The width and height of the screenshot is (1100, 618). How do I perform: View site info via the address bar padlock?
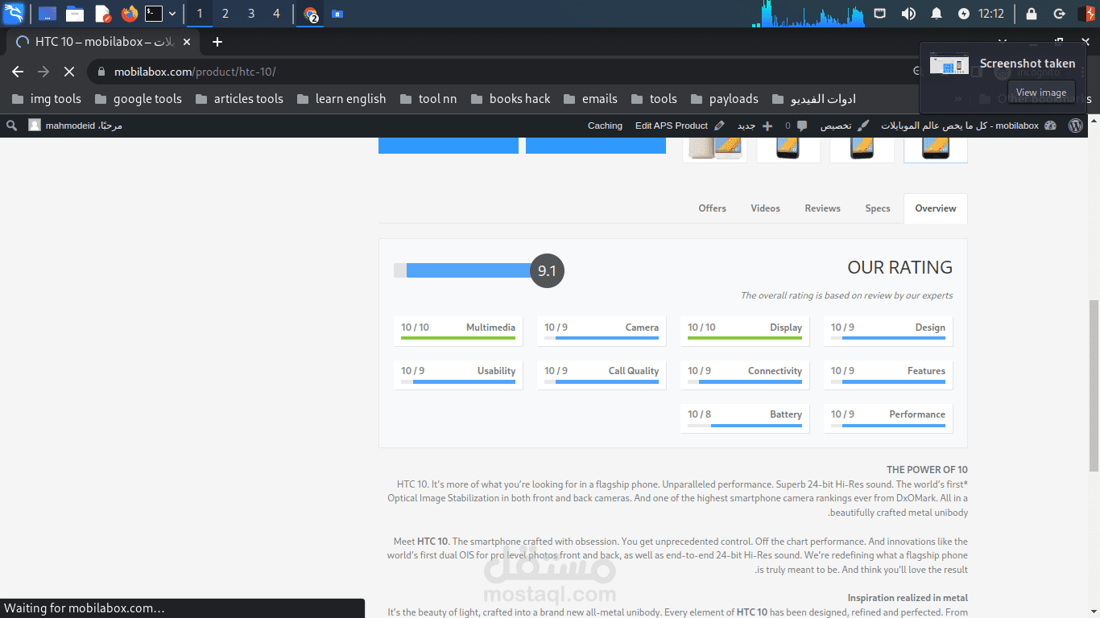101,72
